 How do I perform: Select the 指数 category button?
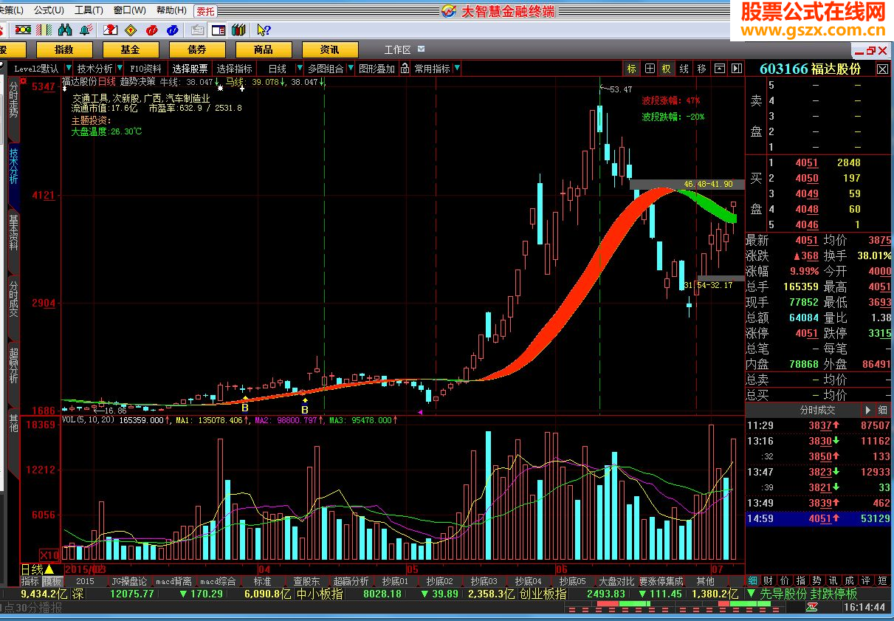(x=64, y=49)
